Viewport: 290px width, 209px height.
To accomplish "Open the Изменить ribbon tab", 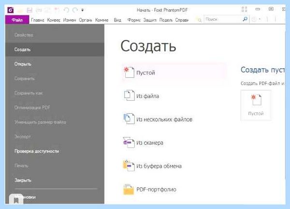I will 70,20.
